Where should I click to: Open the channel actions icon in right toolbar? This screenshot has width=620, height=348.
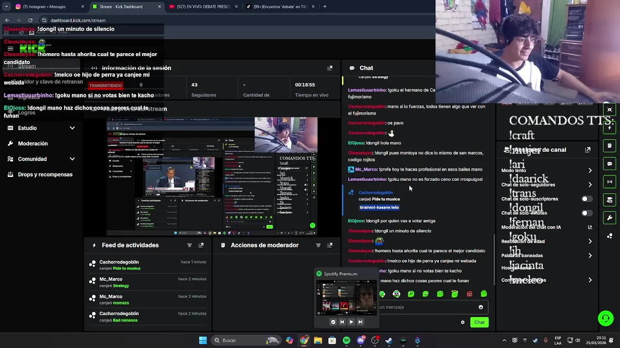point(610,200)
